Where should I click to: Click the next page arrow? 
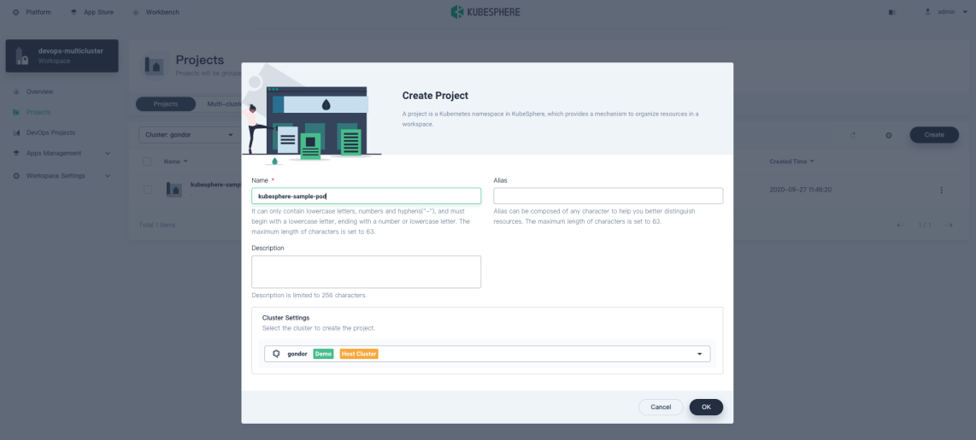point(949,225)
